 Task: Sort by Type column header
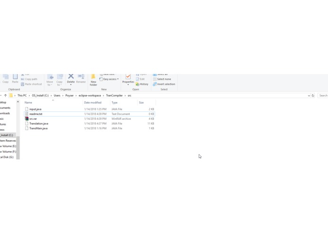[x=114, y=103]
